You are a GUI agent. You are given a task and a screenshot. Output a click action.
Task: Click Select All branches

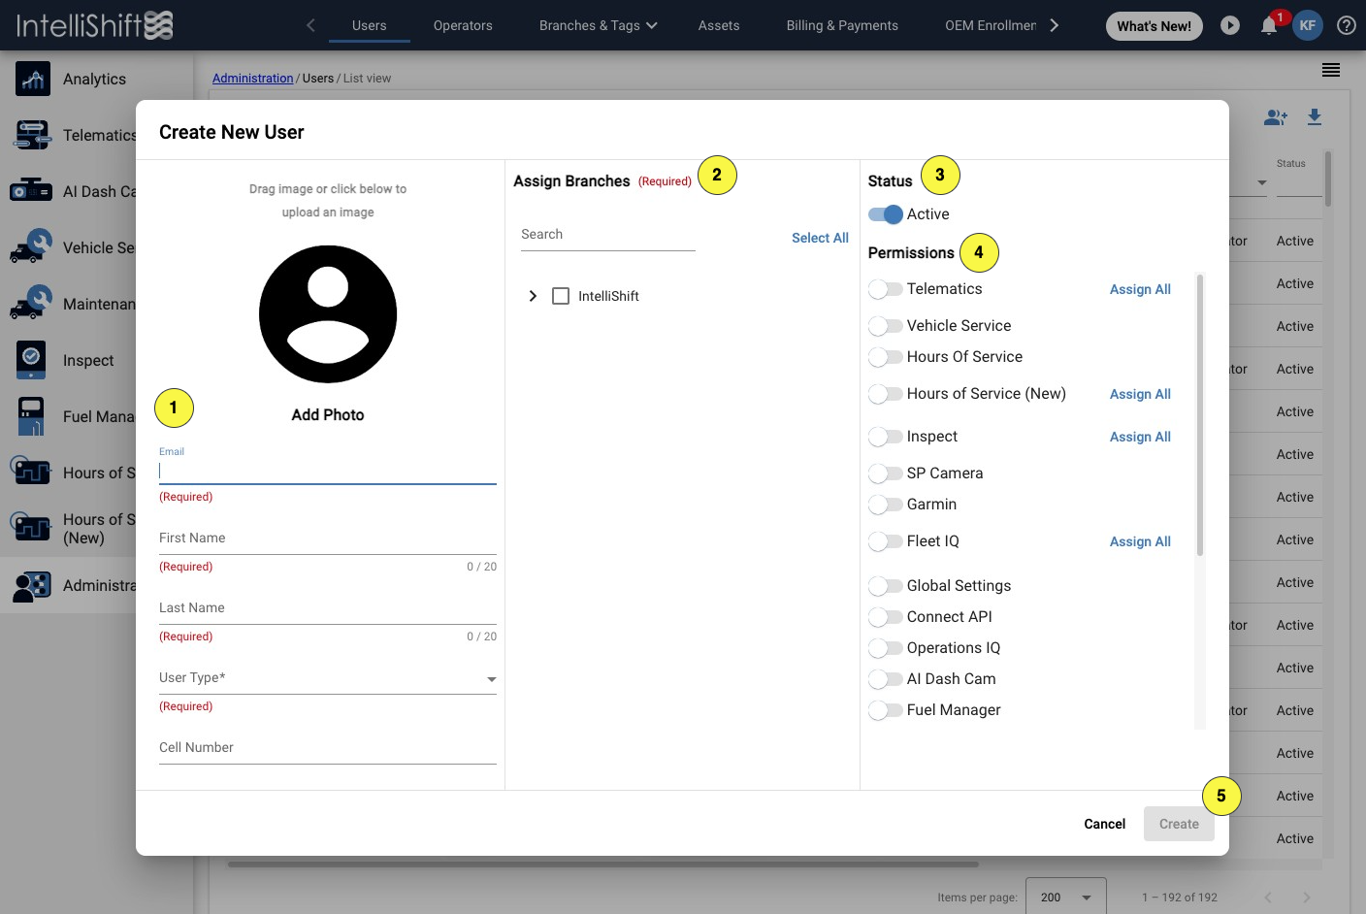click(820, 238)
